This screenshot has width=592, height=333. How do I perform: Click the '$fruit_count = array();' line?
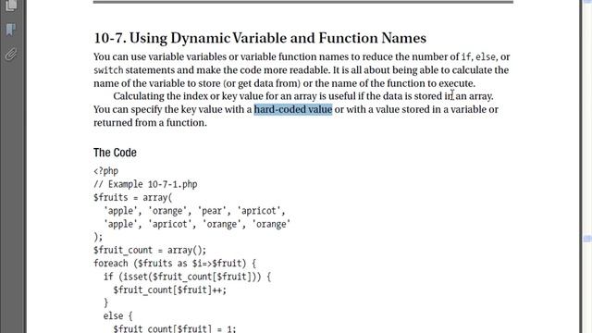click(150, 250)
